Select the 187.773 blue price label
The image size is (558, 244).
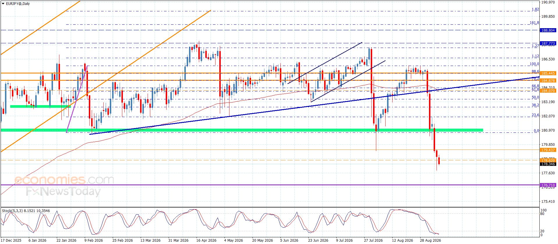pos(548,43)
